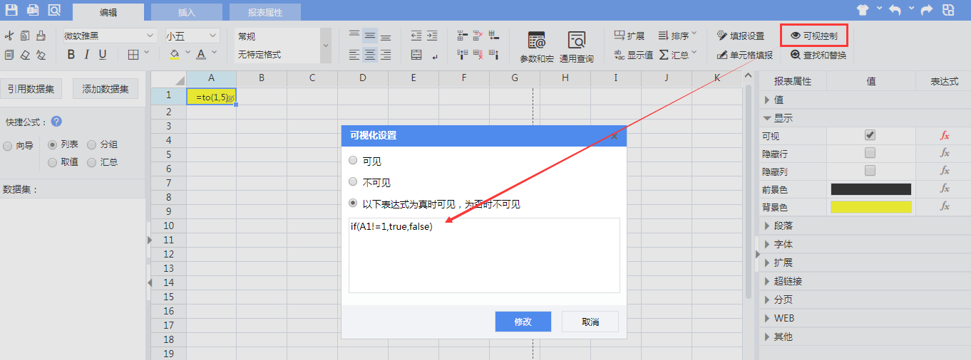Open the 小五 font size dropdown
Image resolution: width=971 pixels, height=360 pixels.
point(192,36)
